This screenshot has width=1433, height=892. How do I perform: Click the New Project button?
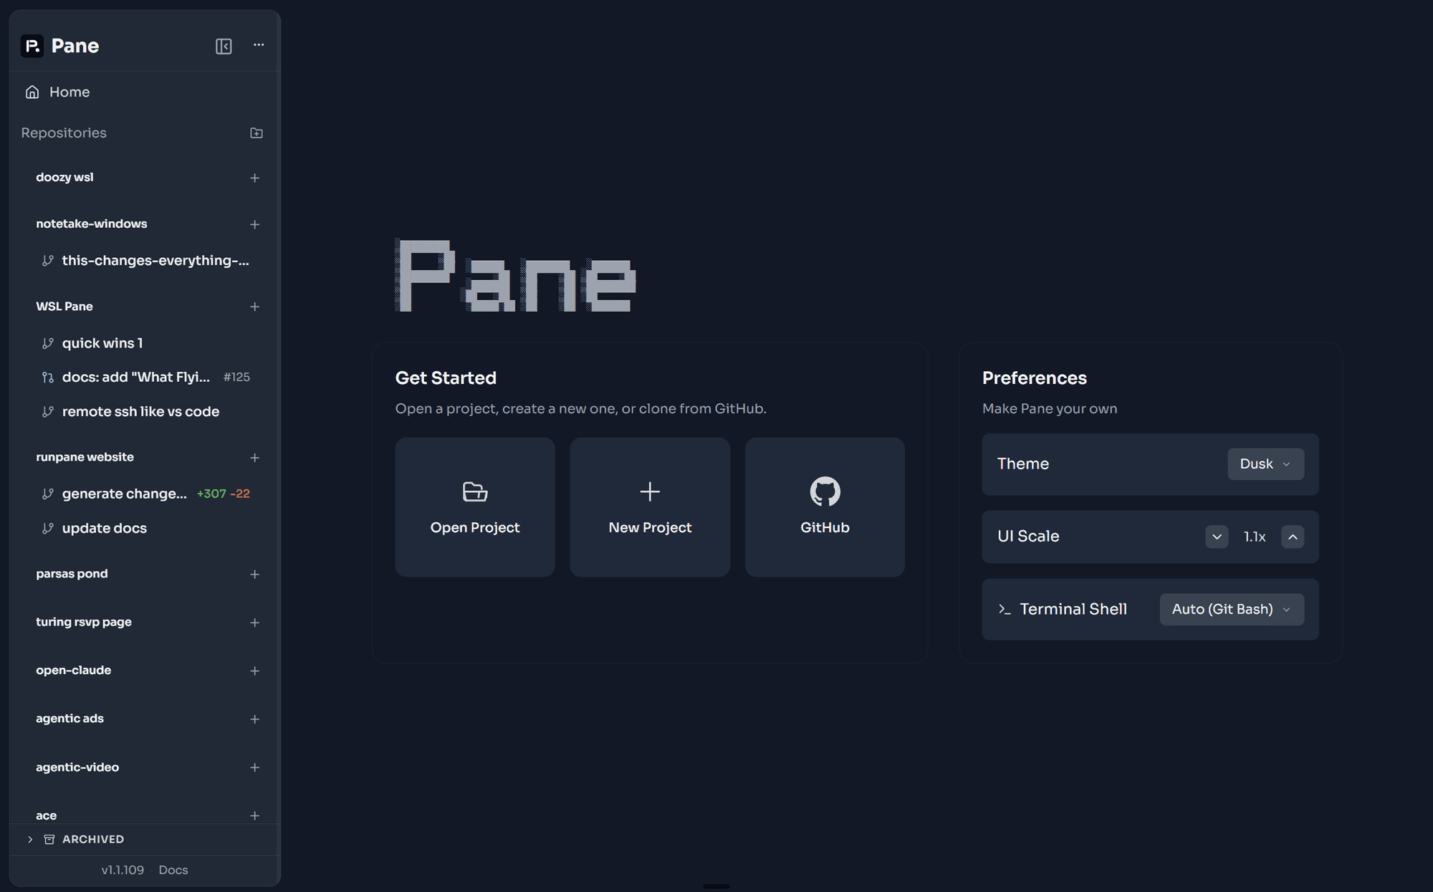pyautogui.click(x=649, y=507)
